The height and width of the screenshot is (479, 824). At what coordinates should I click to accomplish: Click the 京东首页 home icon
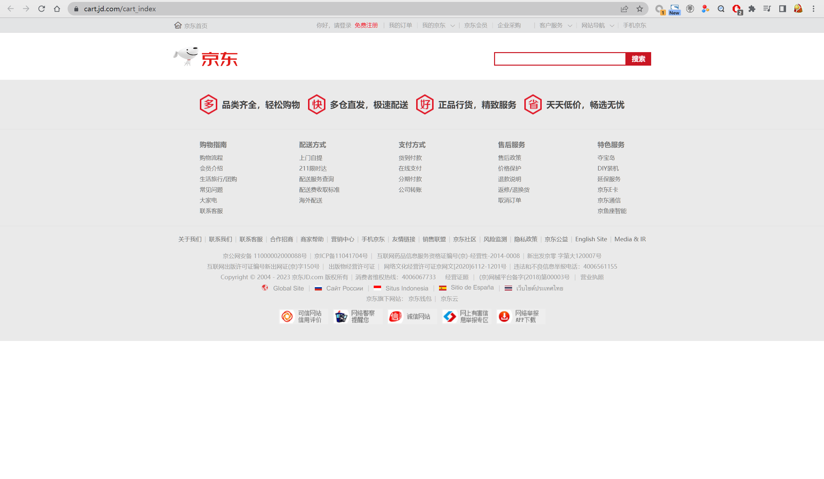click(178, 25)
